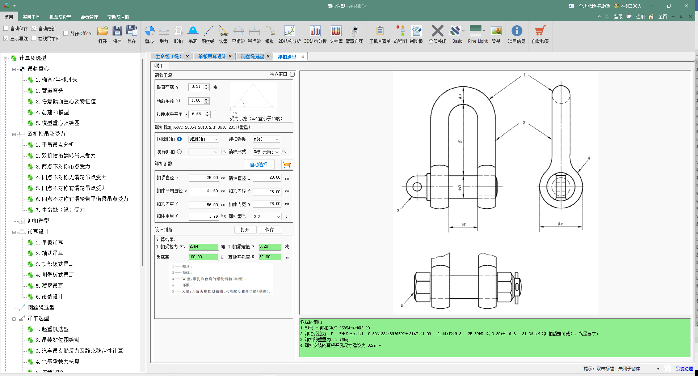The width and height of the screenshot is (698, 376).
Task: Collapse the 双机抬吊及受力 tree node
Action: [14, 134]
